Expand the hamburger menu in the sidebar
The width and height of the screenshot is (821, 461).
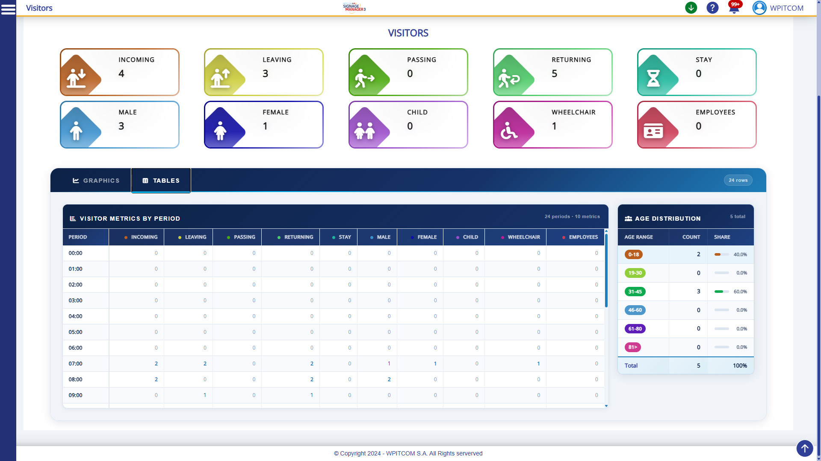point(8,9)
